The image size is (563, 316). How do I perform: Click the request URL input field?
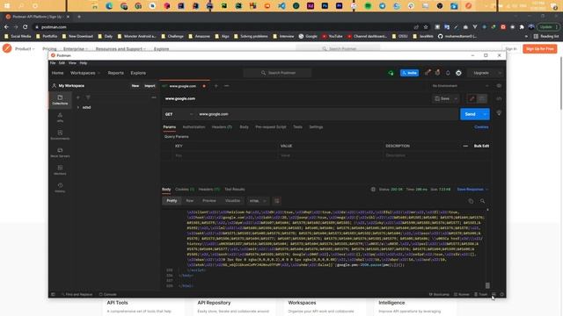point(327,114)
